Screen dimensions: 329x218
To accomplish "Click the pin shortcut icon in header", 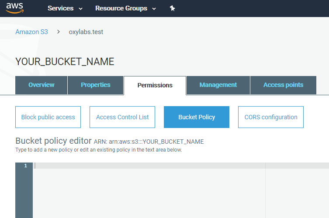I will 172,8.
